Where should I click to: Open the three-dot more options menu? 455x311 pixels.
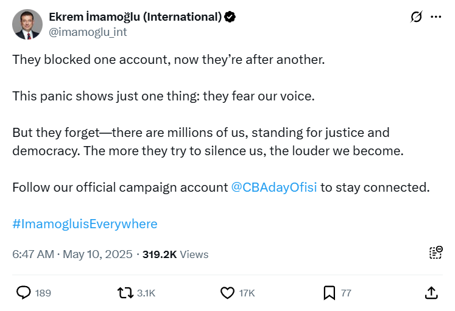[x=436, y=17]
